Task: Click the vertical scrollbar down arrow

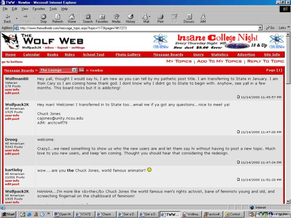Action: pos(288,202)
